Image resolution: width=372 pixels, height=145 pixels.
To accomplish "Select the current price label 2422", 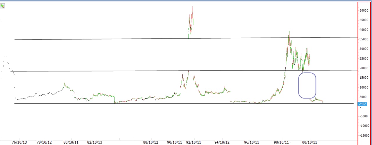I will [362, 103].
